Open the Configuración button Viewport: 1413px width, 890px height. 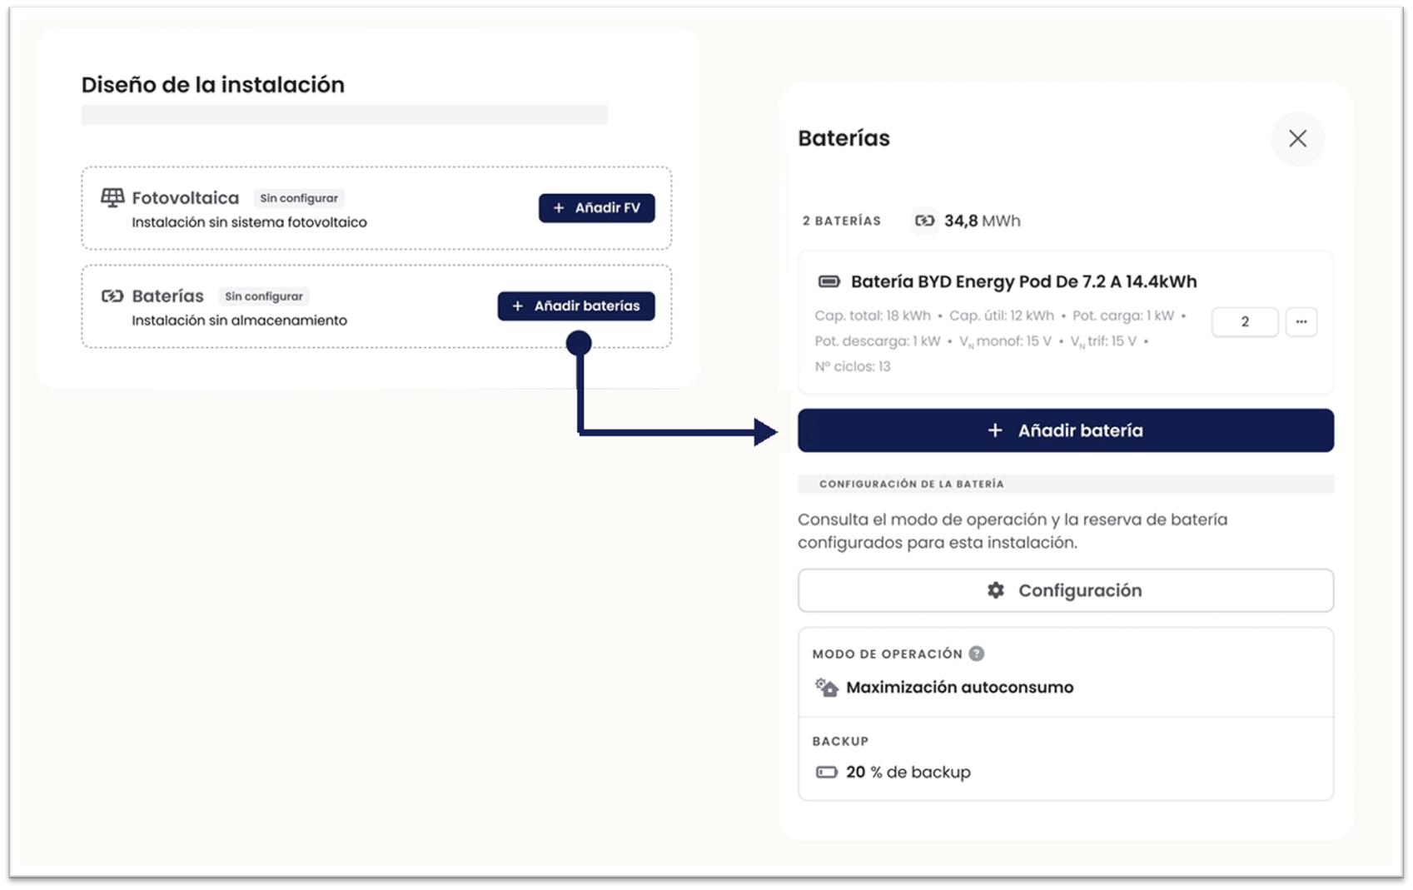1065,590
